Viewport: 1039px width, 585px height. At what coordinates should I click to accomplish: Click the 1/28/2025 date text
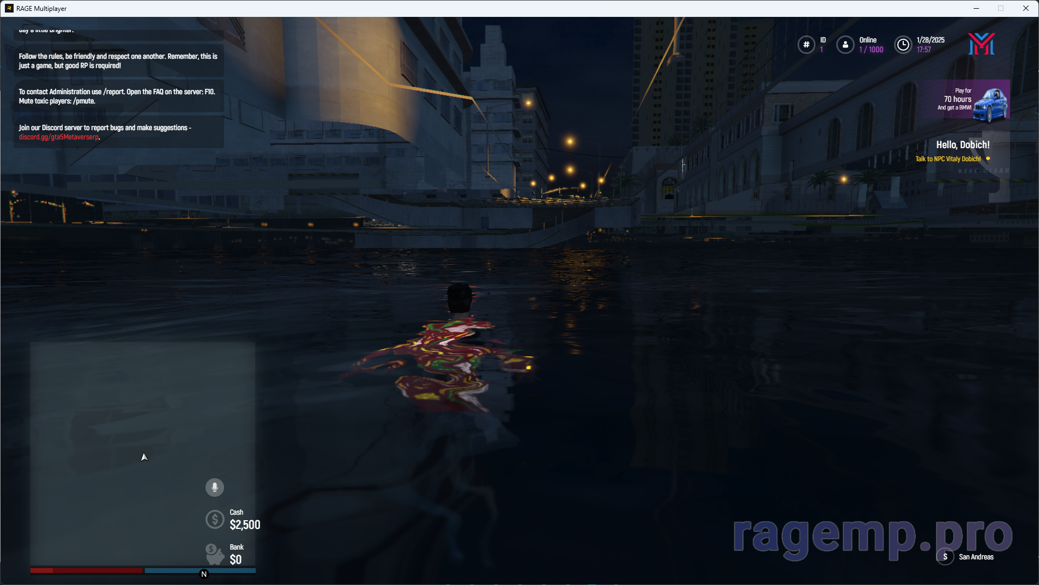[931, 40]
